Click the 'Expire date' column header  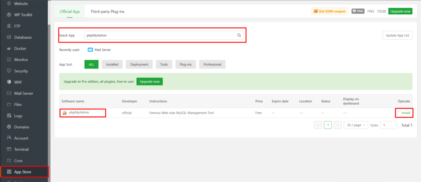(280, 101)
